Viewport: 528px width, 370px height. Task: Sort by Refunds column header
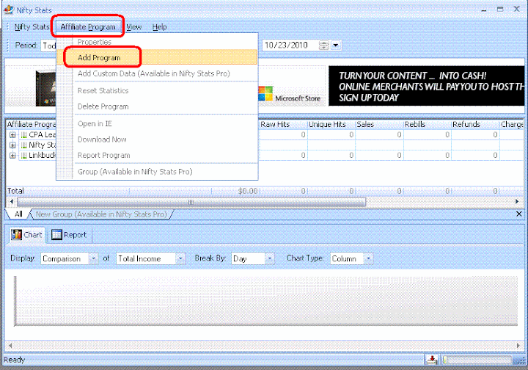click(x=475, y=124)
